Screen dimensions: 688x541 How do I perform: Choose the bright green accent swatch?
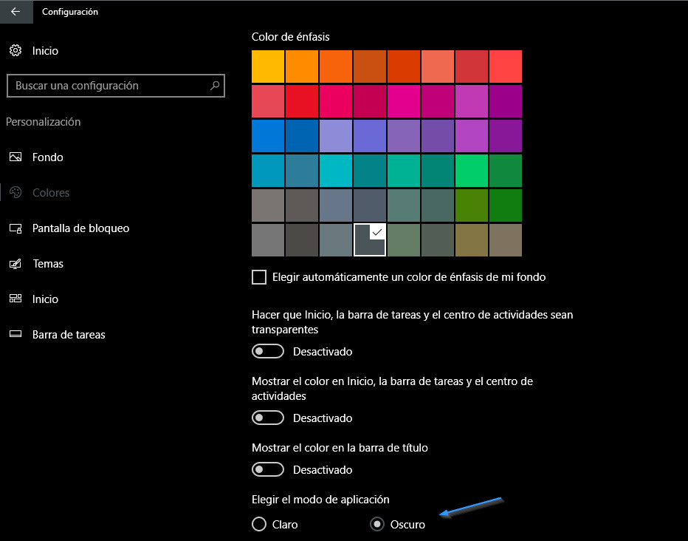click(x=471, y=171)
